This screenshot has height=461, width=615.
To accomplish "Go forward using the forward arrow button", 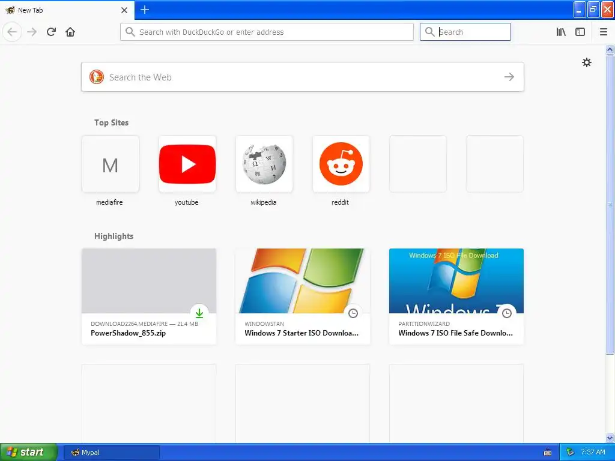I will click(32, 32).
